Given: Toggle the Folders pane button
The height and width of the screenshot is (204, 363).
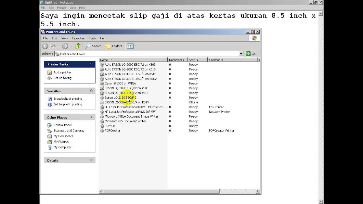Looking at the screenshot, I should pyautogui.click(x=114, y=46).
